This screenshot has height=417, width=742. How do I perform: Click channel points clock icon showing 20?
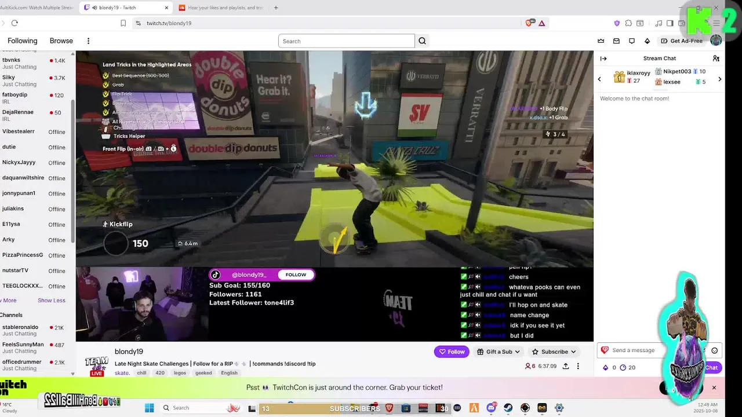[623, 368]
